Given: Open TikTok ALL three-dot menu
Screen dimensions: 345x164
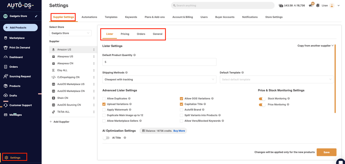Looking at the screenshot, I should (x=94, y=112).
